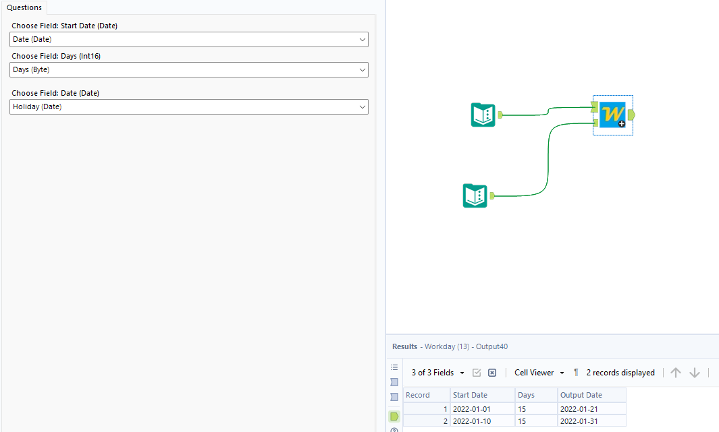Image resolution: width=719 pixels, height=432 pixels.
Task: Click the metadata list icon in Results sidebar
Action: point(394,367)
